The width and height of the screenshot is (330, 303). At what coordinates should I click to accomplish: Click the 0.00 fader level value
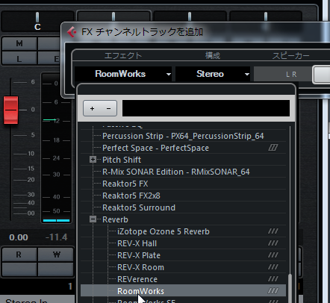[x=19, y=237]
